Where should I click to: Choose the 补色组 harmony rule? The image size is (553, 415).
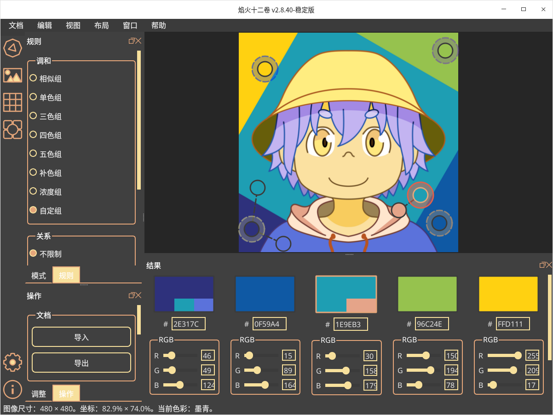pos(33,173)
